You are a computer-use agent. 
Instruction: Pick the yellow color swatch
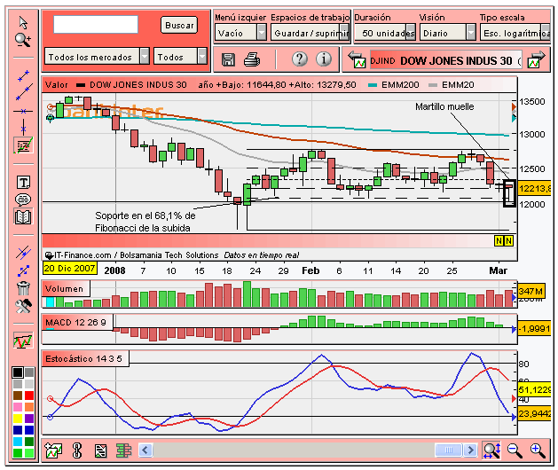18,419
